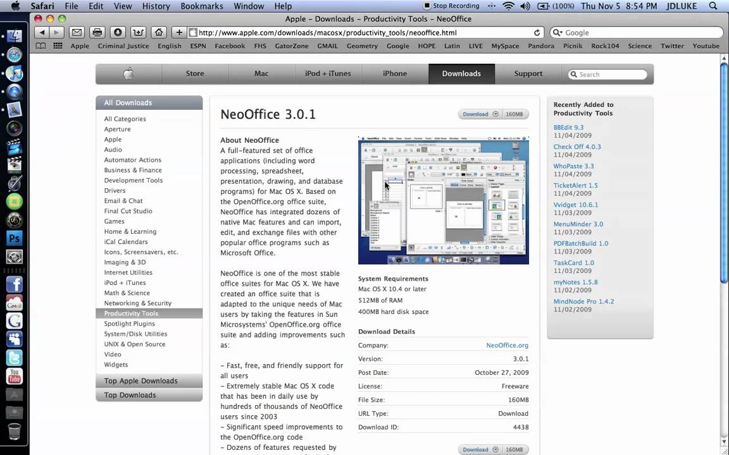729x455 pixels.
Task: Switch to the iPod + iTunes tab
Action: (x=328, y=73)
